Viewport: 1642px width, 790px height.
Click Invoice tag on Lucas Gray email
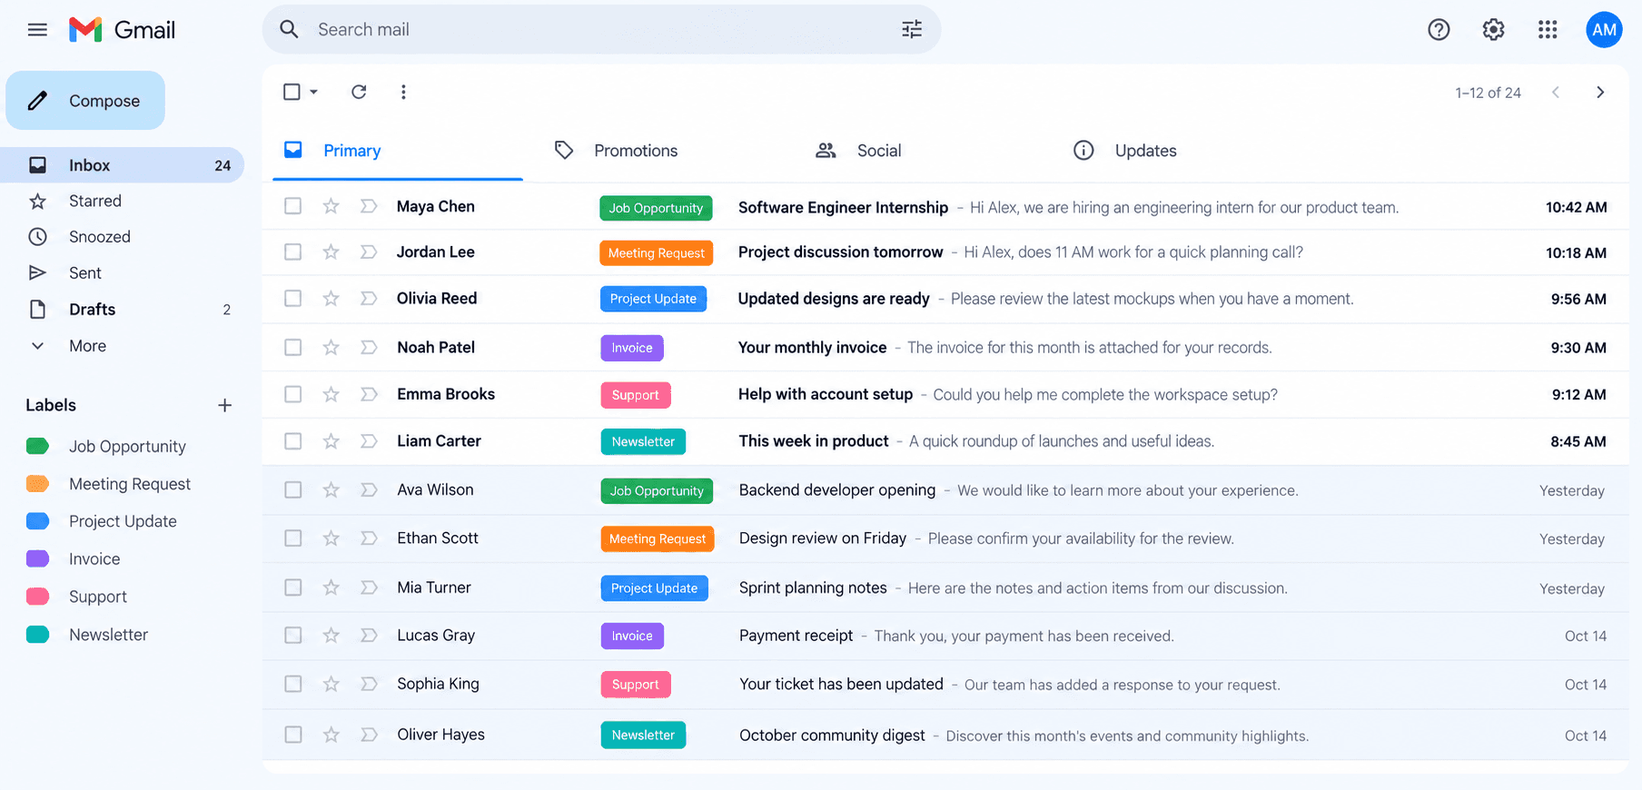click(x=632, y=636)
